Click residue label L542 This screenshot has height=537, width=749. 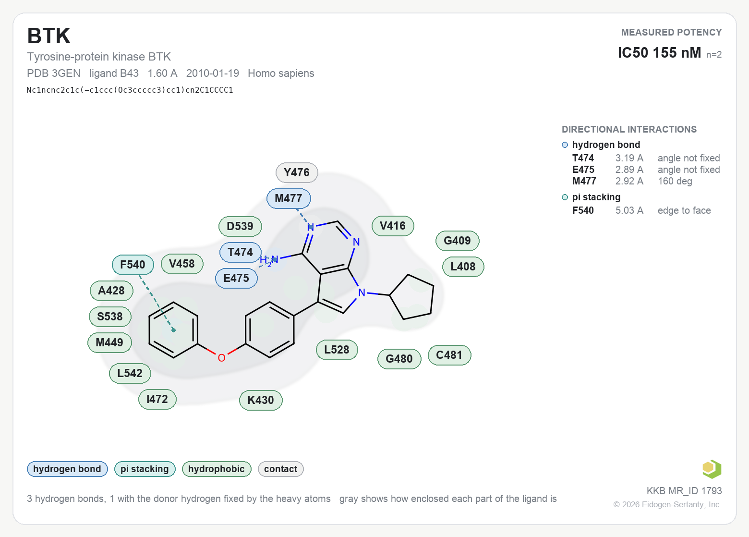(130, 374)
